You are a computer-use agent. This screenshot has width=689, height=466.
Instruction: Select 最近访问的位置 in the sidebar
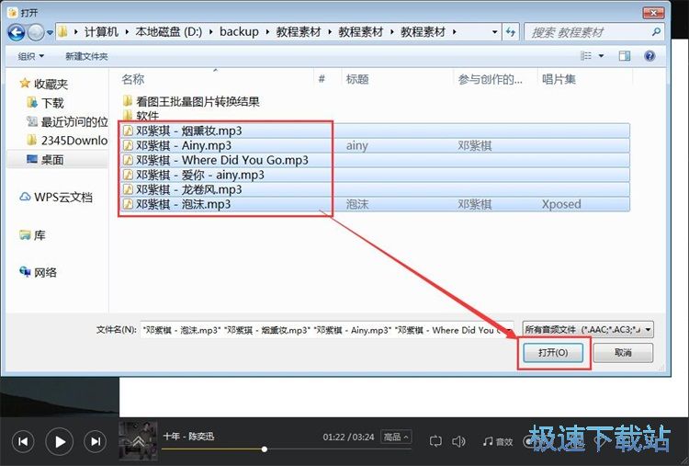67,121
